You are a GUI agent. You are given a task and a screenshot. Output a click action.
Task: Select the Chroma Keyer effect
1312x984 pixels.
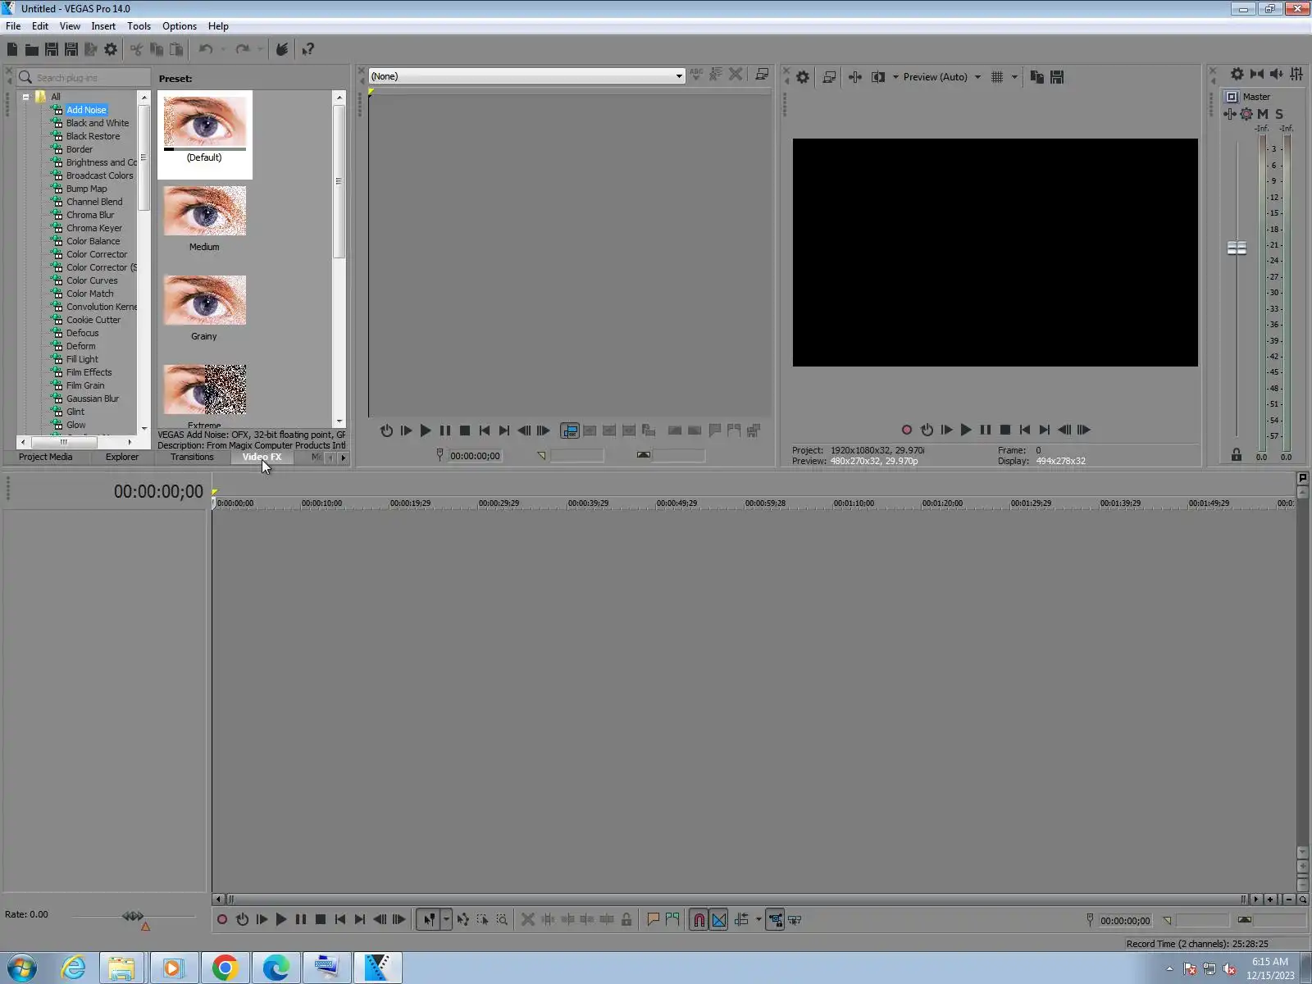point(94,228)
